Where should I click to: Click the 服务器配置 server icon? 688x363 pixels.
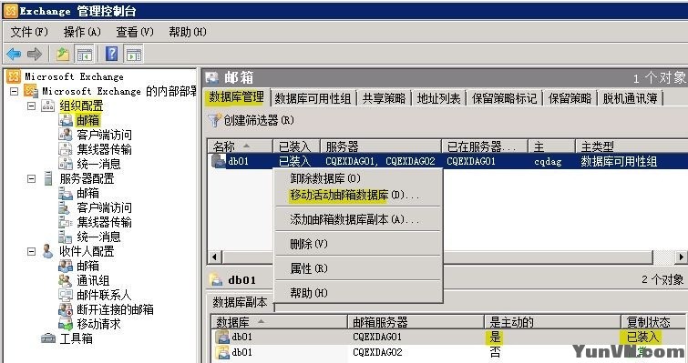pyautogui.click(x=48, y=178)
